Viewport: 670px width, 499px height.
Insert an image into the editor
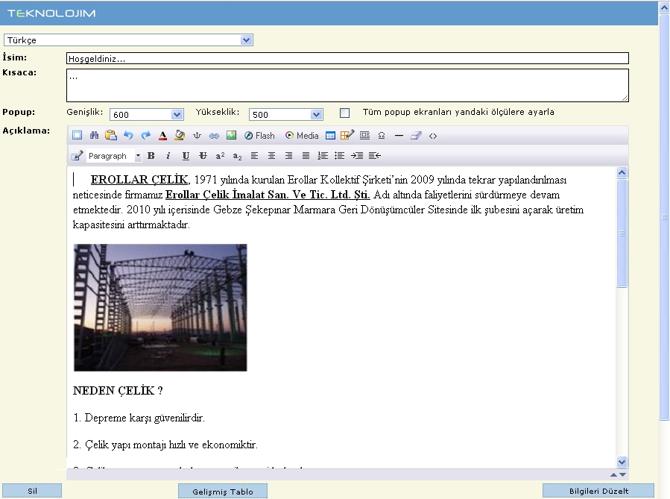click(x=231, y=136)
